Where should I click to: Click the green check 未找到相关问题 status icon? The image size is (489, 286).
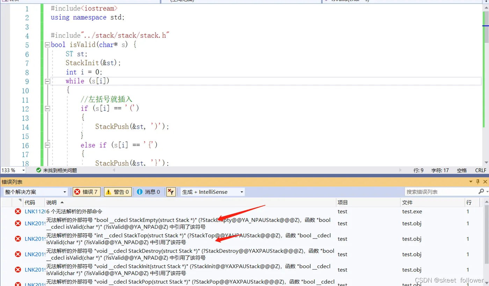39,170
